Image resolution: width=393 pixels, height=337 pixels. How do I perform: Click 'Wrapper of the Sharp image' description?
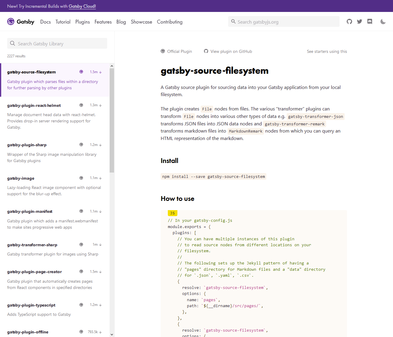tap(52, 158)
